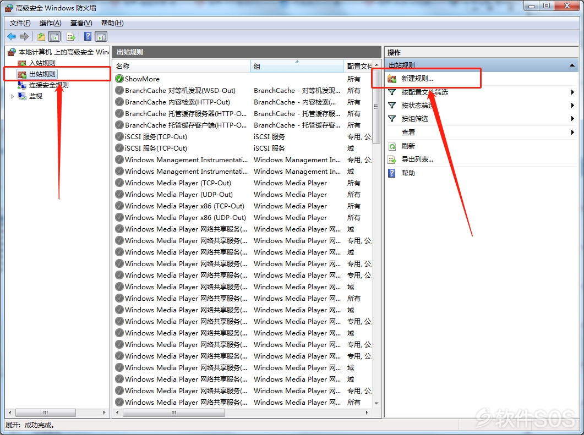The height and width of the screenshot is (435, 584).
Task: Sort by the 组 column header
Action: tap(297, 66)
